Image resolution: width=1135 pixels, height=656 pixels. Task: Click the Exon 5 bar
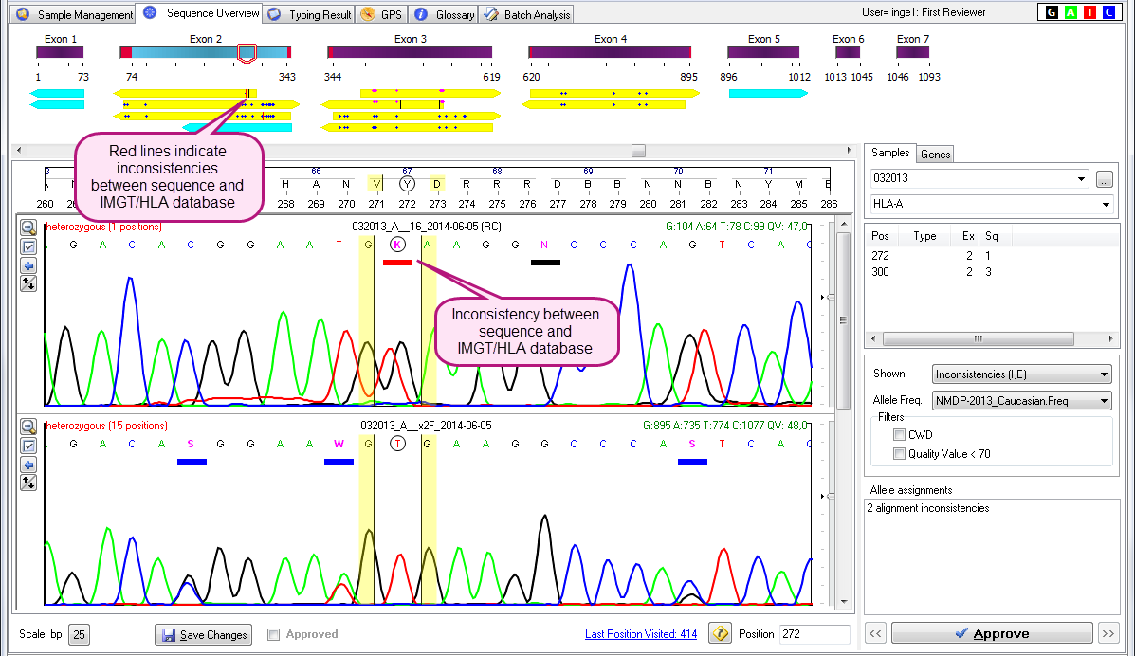click(x=763, y=52)
